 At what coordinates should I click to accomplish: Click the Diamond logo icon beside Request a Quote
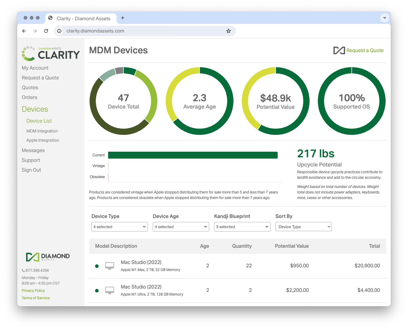point(339,51)
